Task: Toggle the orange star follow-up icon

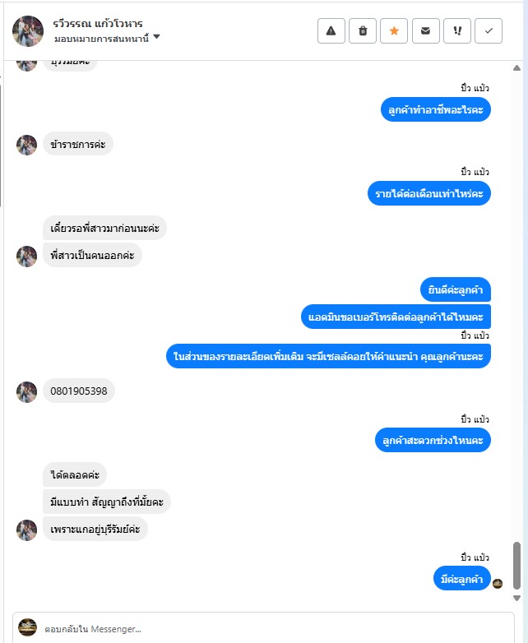Action: pos(394,30)
